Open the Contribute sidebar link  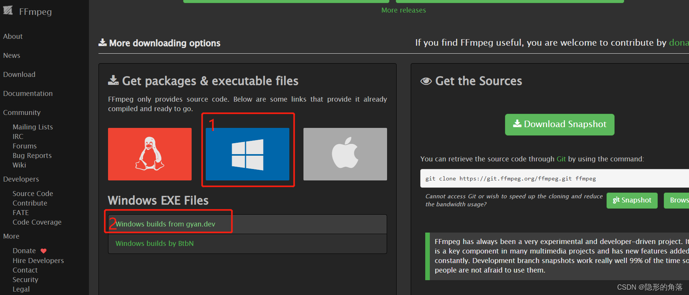[30, 203]
